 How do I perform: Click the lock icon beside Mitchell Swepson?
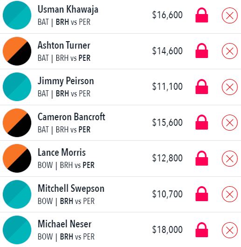tap(201, 194)
